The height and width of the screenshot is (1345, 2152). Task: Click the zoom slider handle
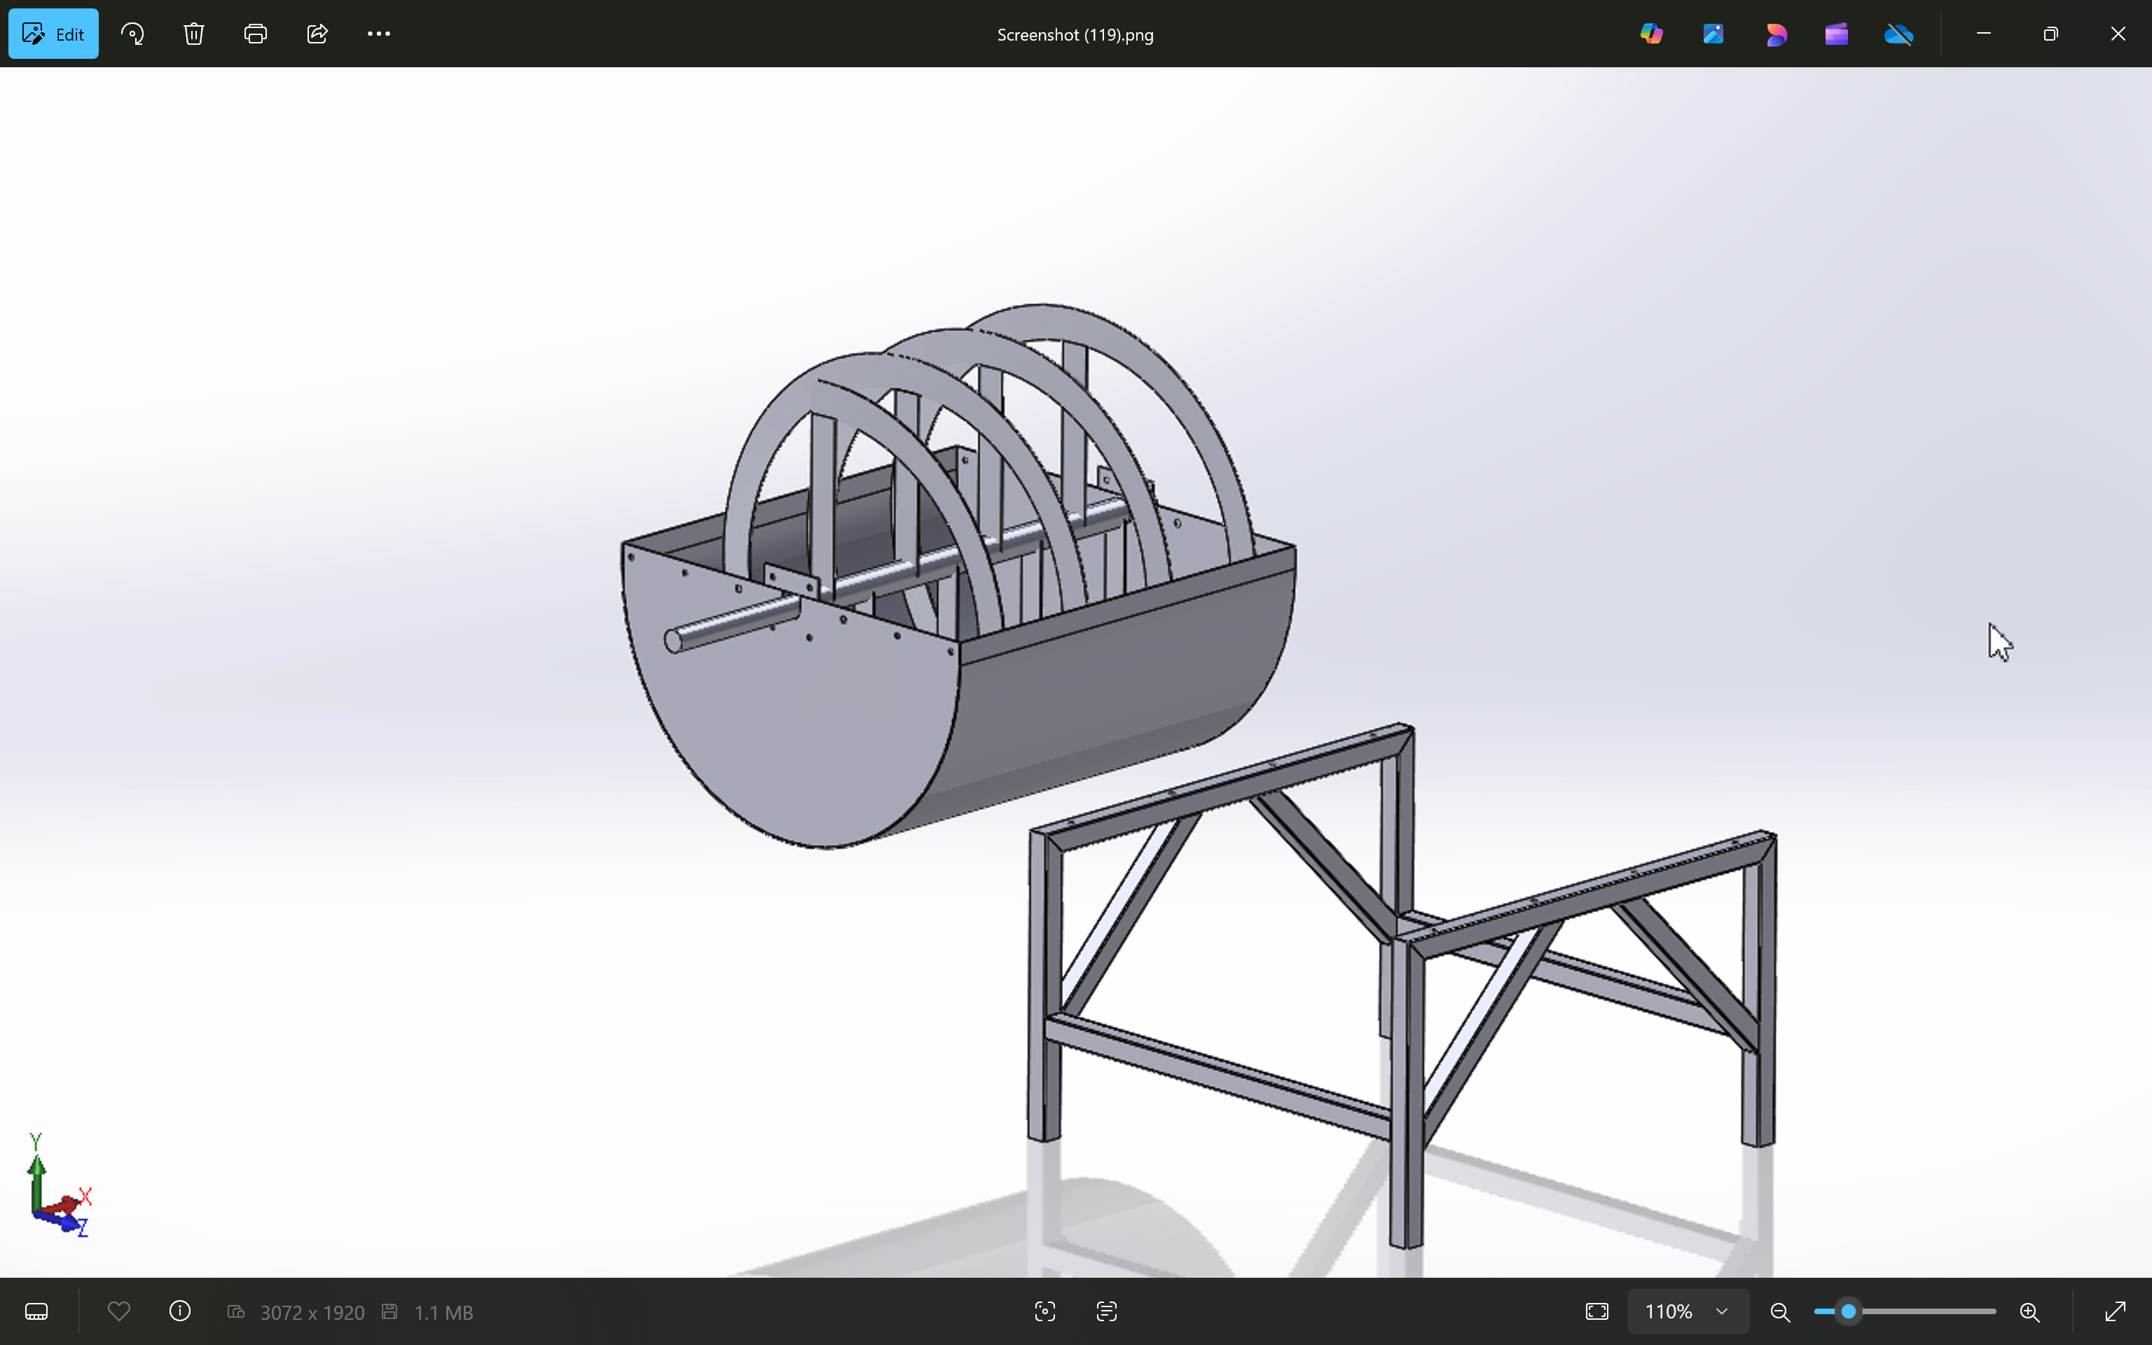1849,1311
